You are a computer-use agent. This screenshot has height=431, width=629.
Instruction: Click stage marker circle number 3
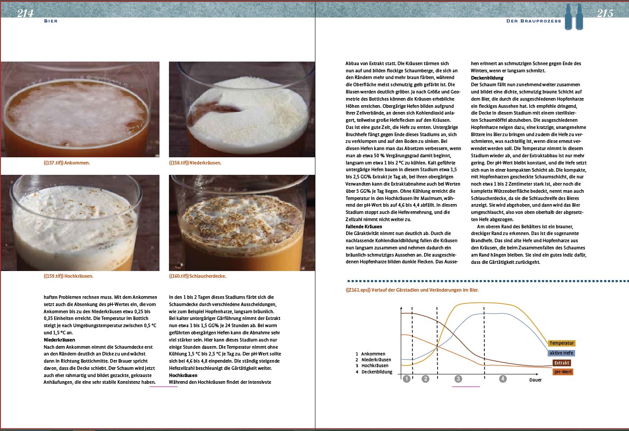[x=458, y=379]
